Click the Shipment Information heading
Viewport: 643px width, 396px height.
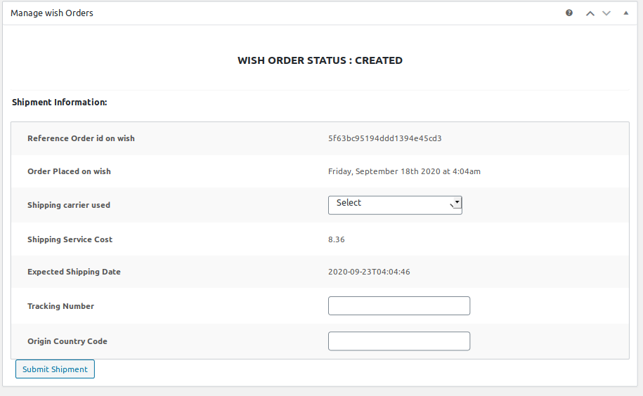[60, 103]
